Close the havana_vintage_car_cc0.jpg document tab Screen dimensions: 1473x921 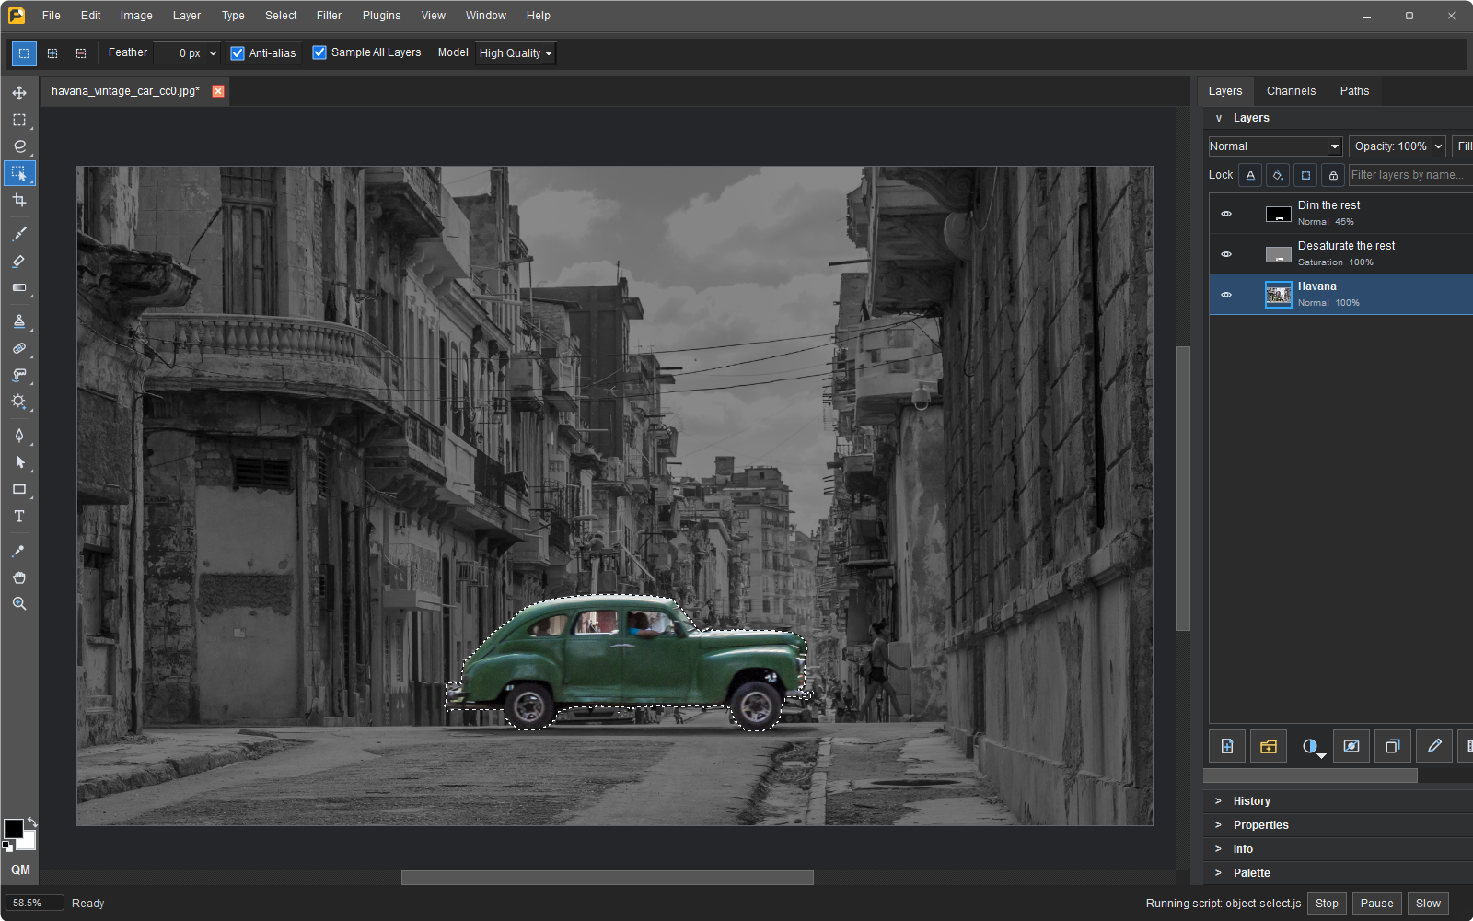click(x=218, y=91)
